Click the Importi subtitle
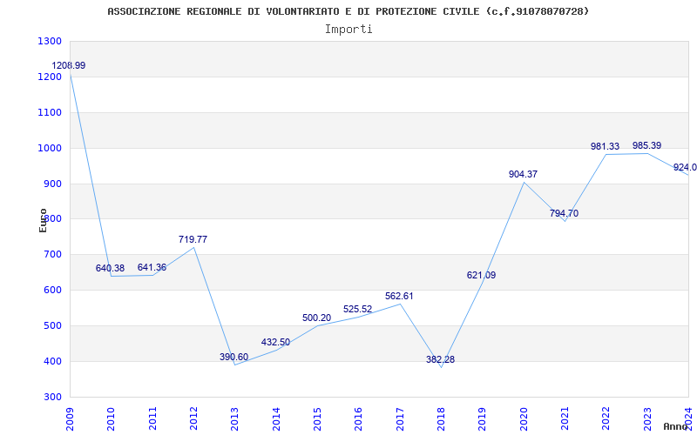The height and width of the screenshot is (435, 697). (x=348, y=30)
